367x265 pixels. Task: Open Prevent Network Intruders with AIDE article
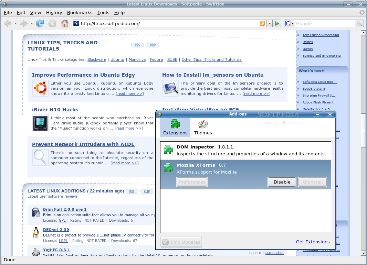83,144
